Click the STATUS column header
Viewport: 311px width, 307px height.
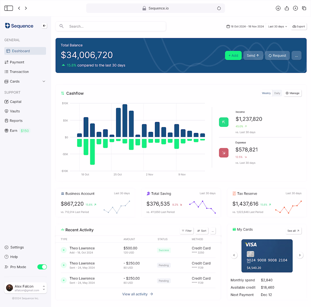click(163, 239)
